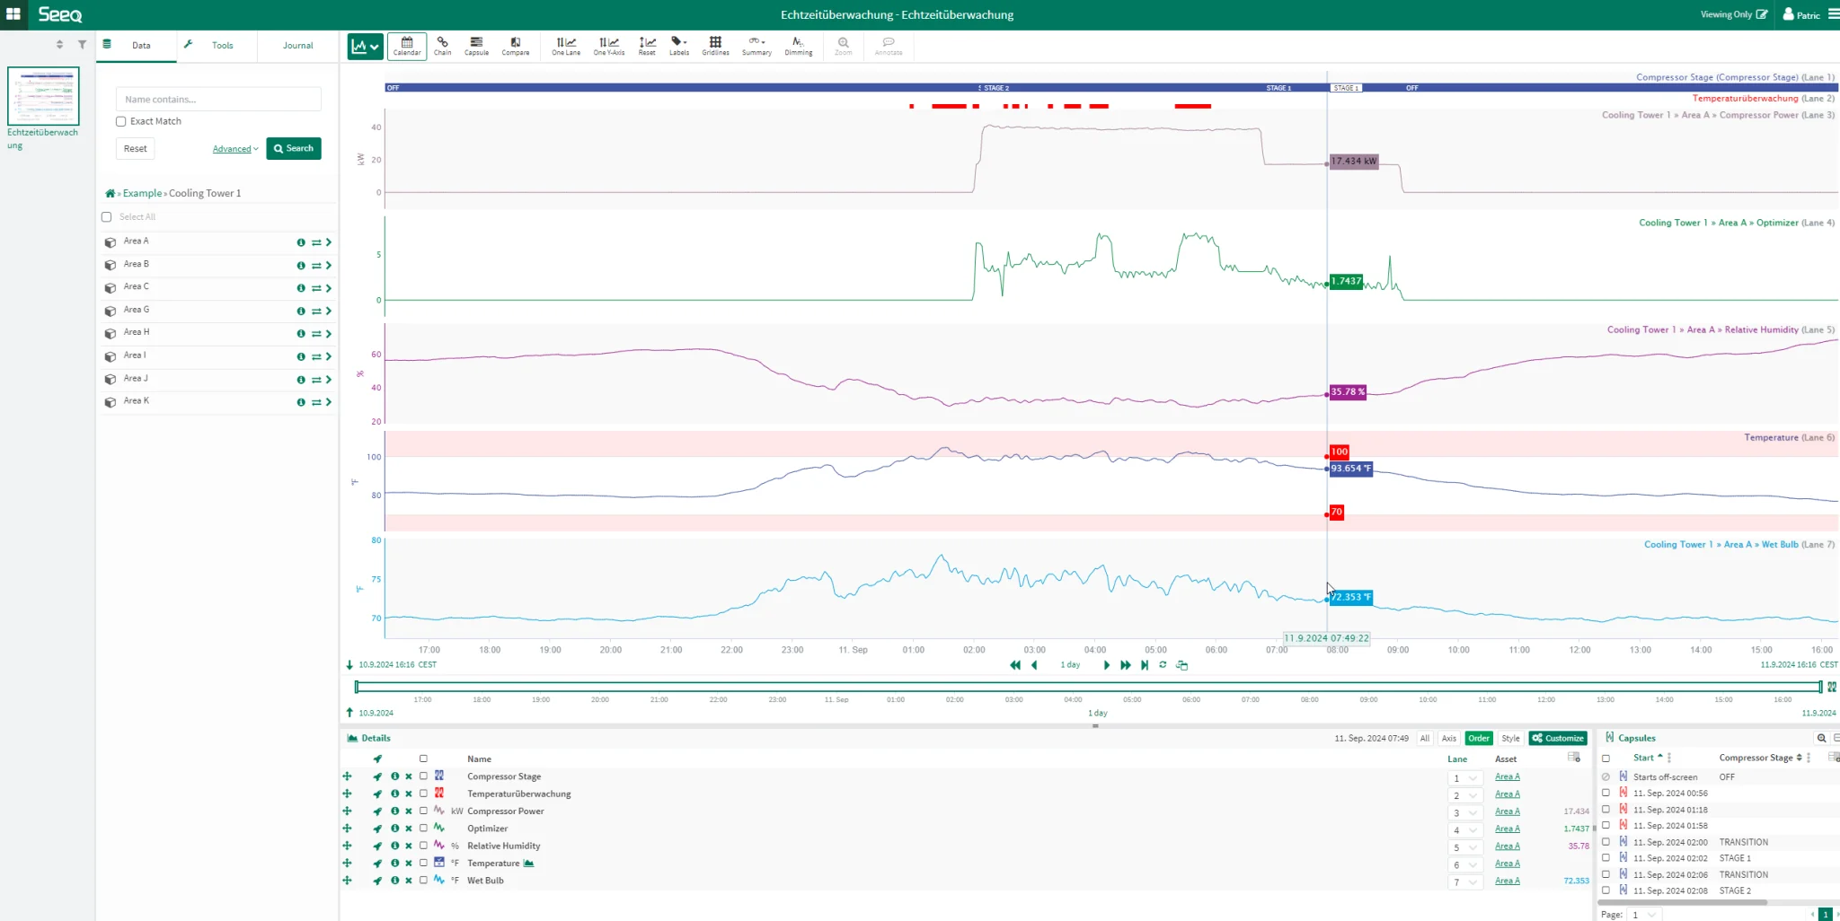Check header checkbox in Capsules table
This screenshot has height=921, width=1840.
pyautogui.click(x=1606, y=759)
